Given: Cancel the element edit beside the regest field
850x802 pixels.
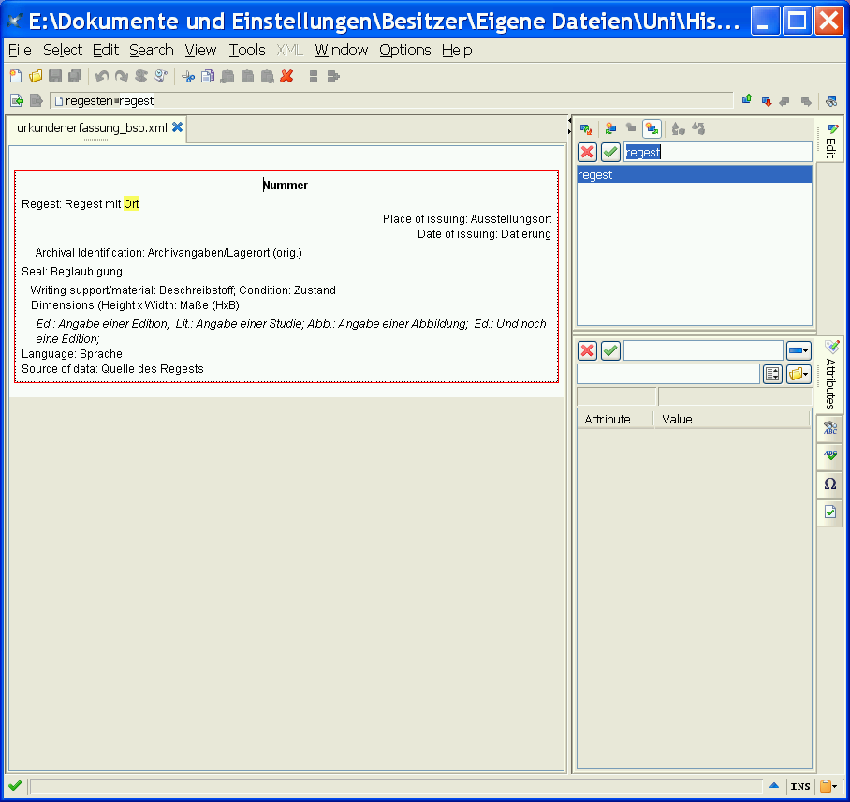Looking at the screenshot, I should [587, 153].
